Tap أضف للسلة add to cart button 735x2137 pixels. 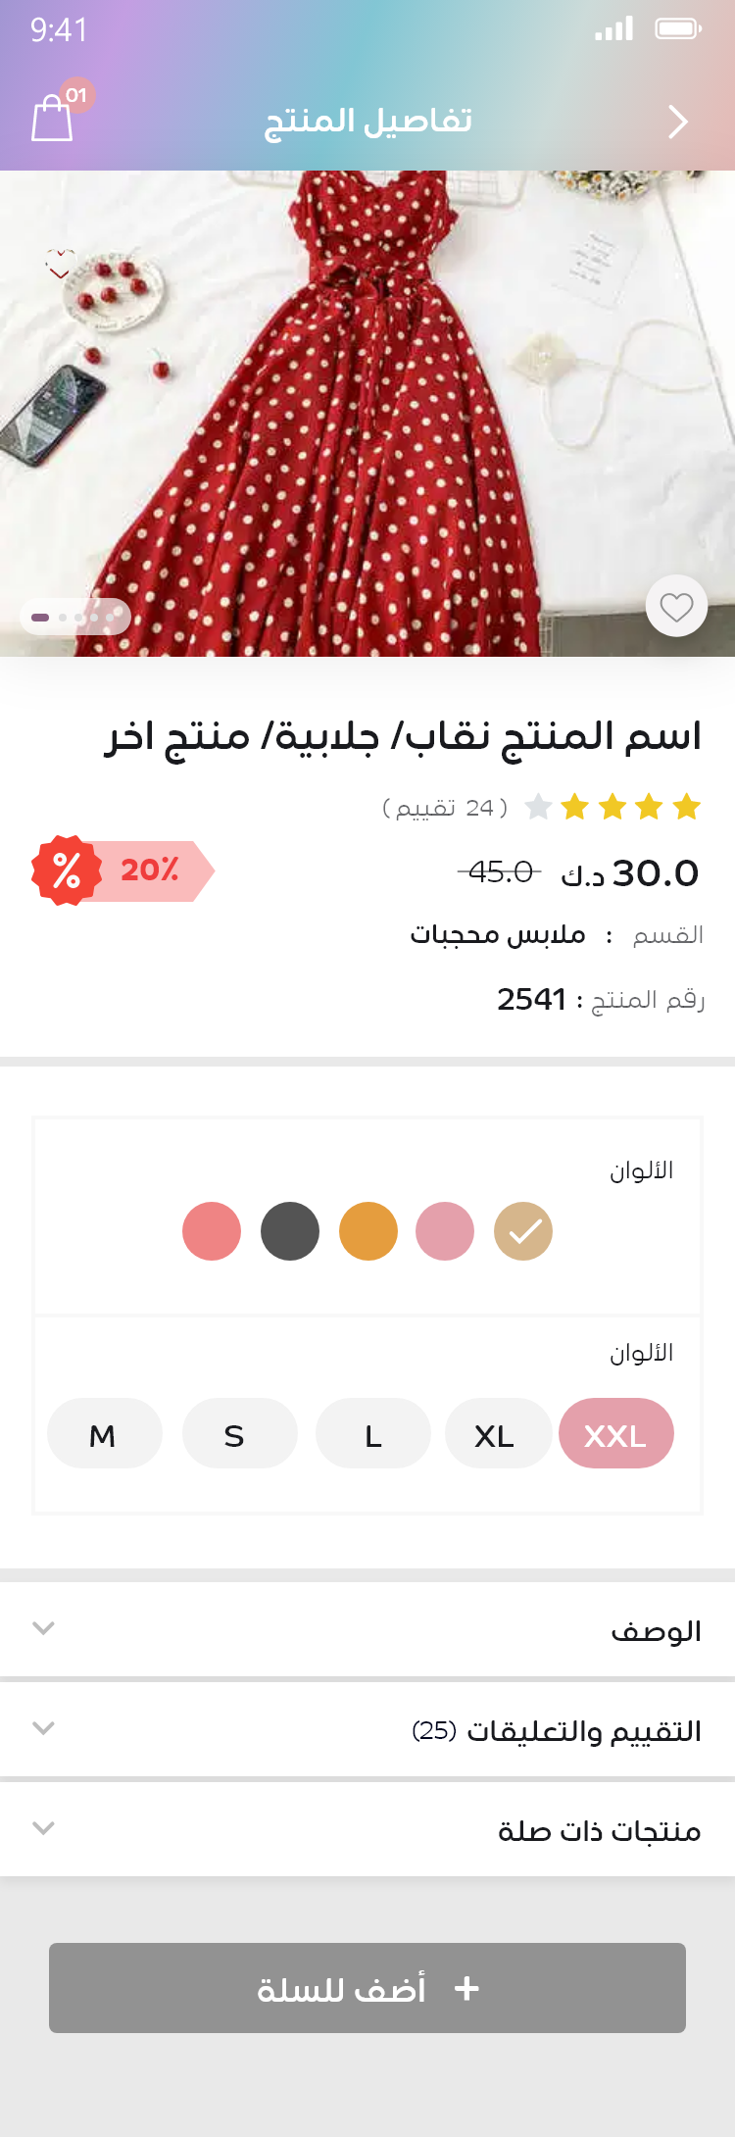tap(367, 1988)
